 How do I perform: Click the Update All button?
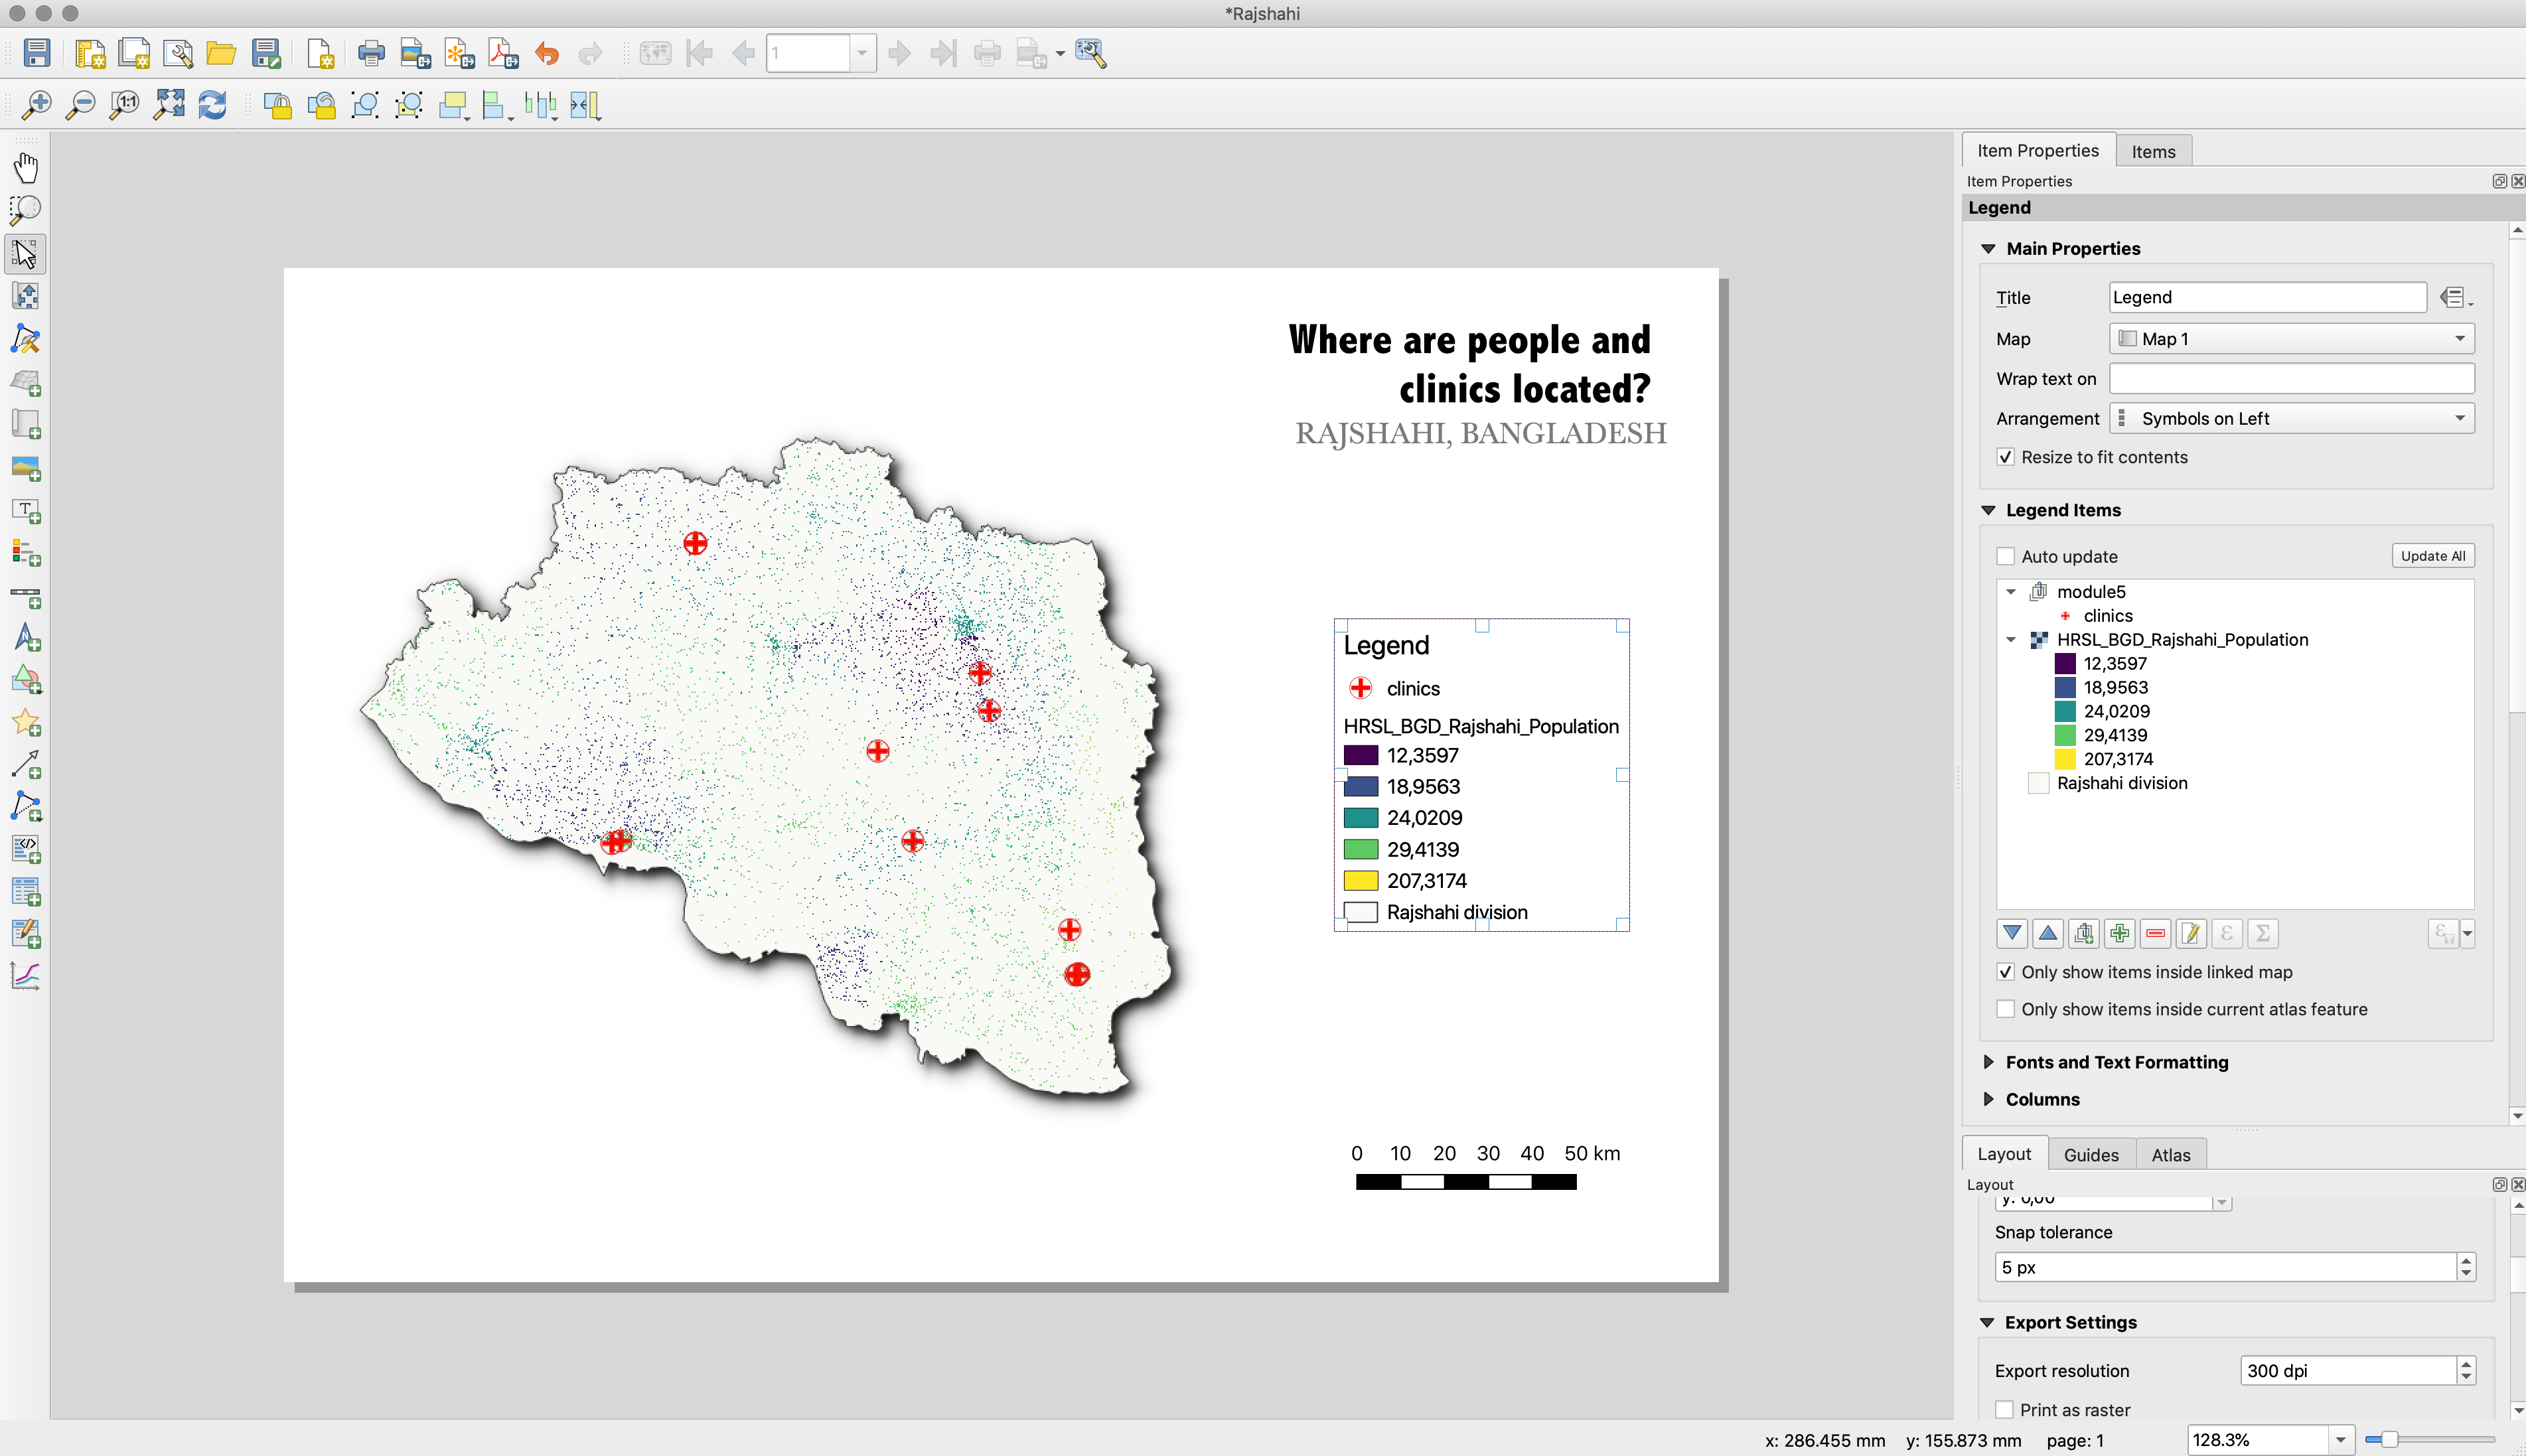(2432, 556)
